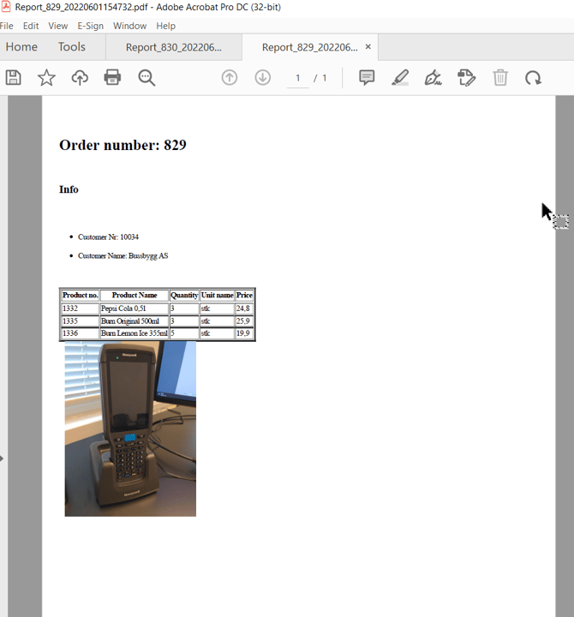Viewport: 574px width, 617px height.
Task: Click the page number input field
Action: pos(297,78)
